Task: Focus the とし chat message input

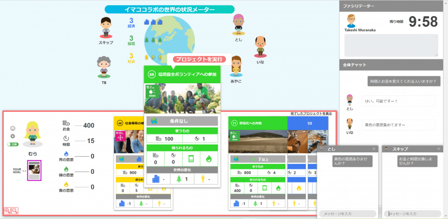Action: (x=348, y=214)
